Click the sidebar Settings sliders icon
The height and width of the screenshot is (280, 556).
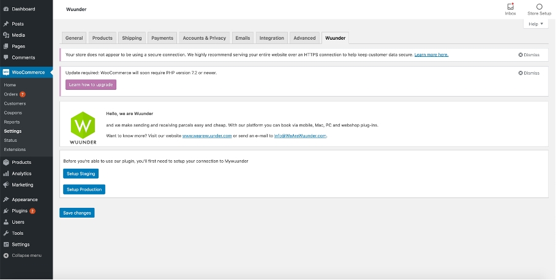point(6,245)
